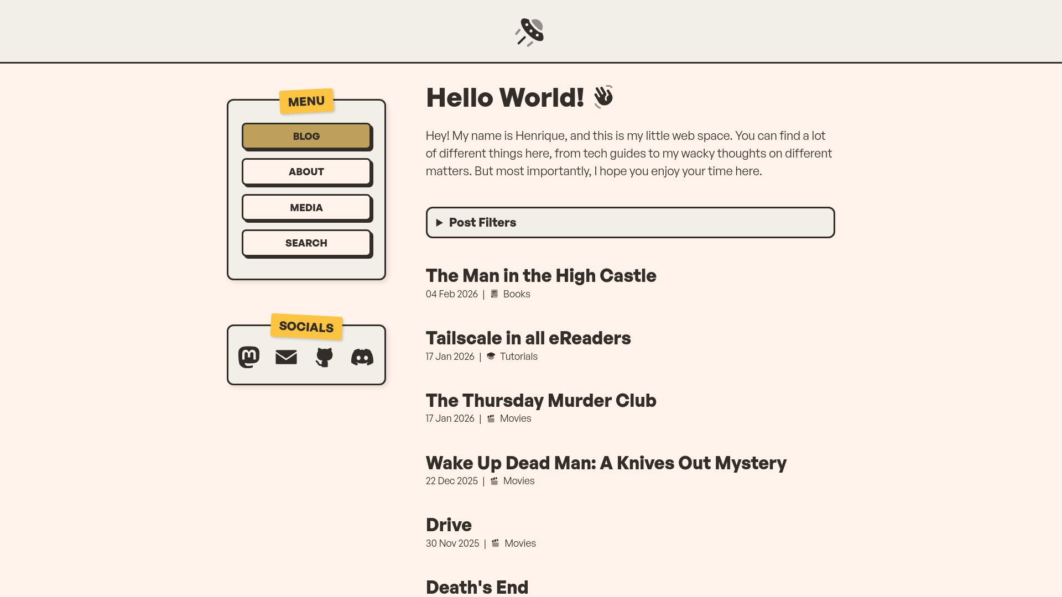Viewport: 1062px width, 597px height.
Task: Click the Books category label
Action: point(517,294)
